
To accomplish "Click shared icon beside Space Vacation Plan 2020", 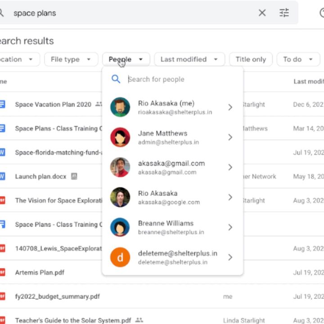I will 99,104.
